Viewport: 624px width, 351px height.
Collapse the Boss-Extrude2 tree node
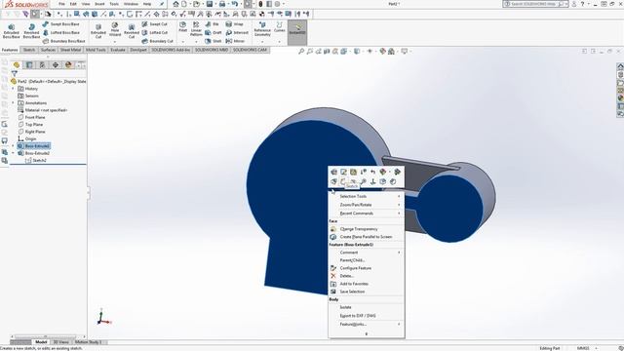click(13, 153)
